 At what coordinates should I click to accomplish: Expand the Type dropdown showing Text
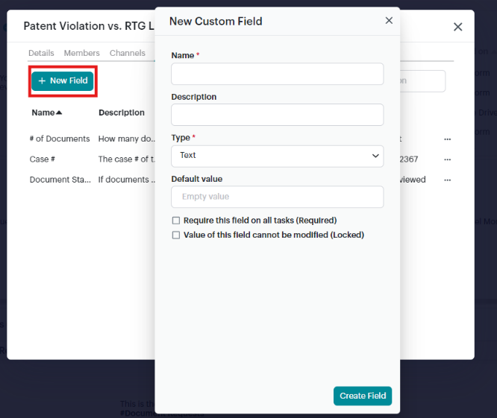(x=277, y=156)
